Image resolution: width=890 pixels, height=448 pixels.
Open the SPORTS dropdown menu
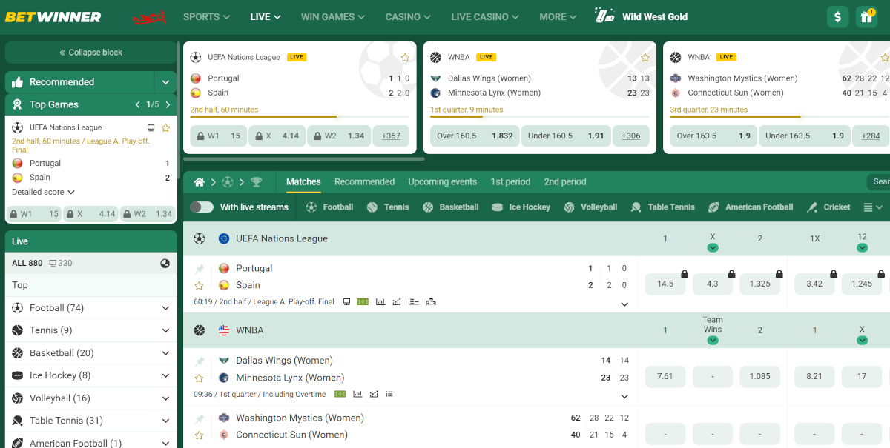[x=206, y=16]
